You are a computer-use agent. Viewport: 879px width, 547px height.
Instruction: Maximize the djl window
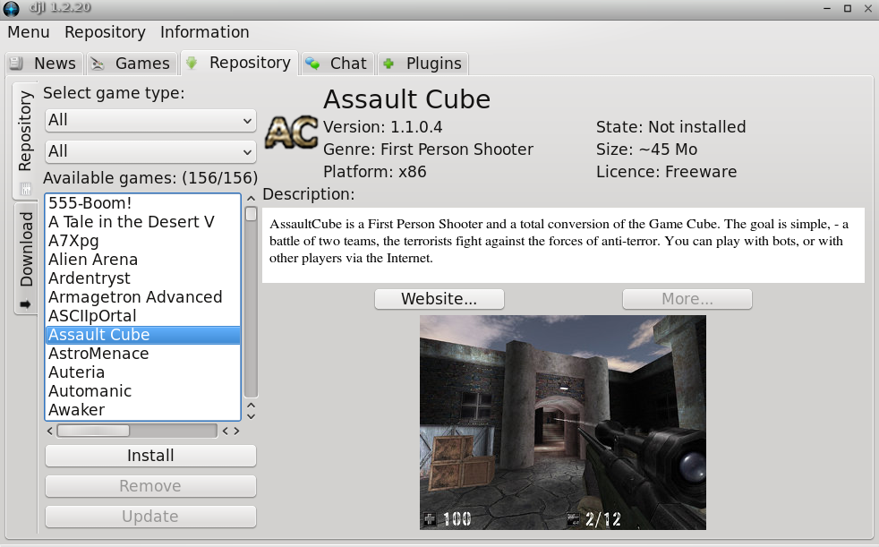click(848, 8)
